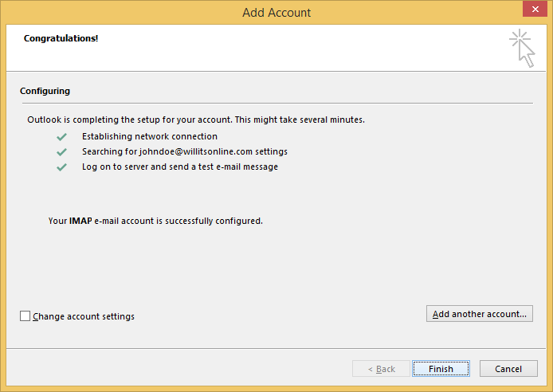Click the Finish button
The height and width of the screenshot is (392, 553).
tap(441, 369)
